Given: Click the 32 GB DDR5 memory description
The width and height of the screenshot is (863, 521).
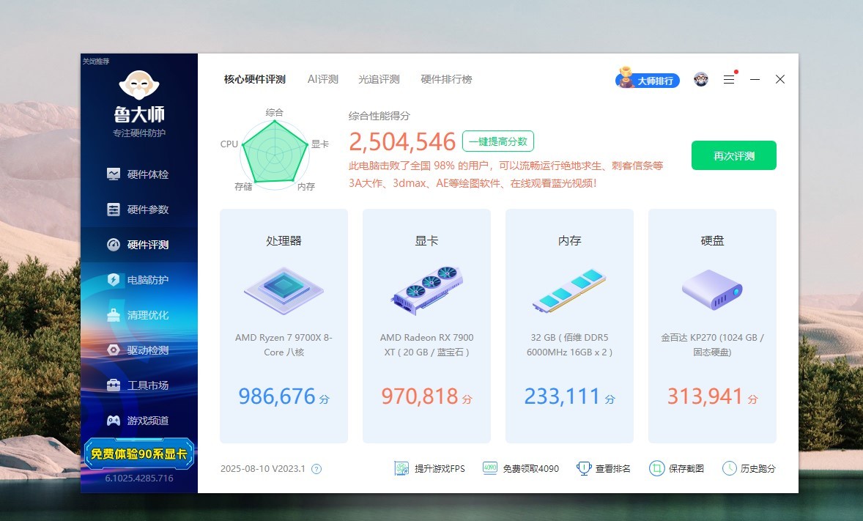Looking at the screenshot, I should tap(569, 344).
